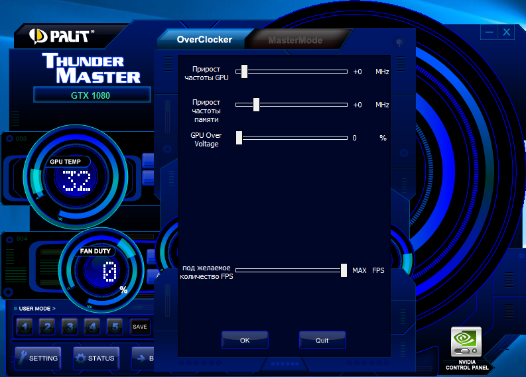Image resolution: width=526 pixels, height=377 pixels.
Task: Open the STATUS panel
Action: (x=96, y=358)
